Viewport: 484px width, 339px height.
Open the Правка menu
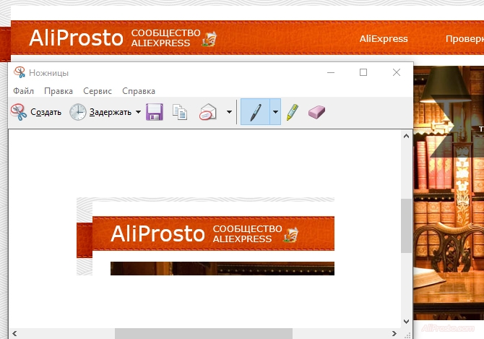coord(58,91)
